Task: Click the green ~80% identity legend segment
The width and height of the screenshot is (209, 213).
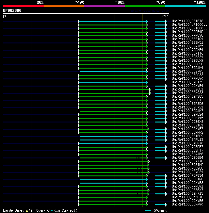Action: [x=145, y=6]
